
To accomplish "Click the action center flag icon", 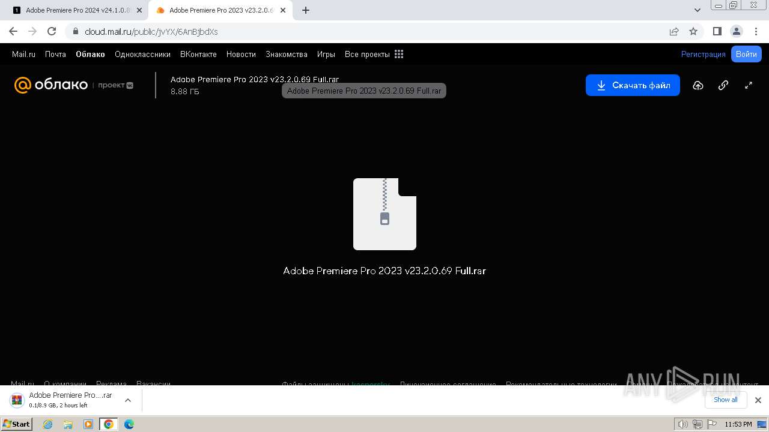I will [711, 425].
